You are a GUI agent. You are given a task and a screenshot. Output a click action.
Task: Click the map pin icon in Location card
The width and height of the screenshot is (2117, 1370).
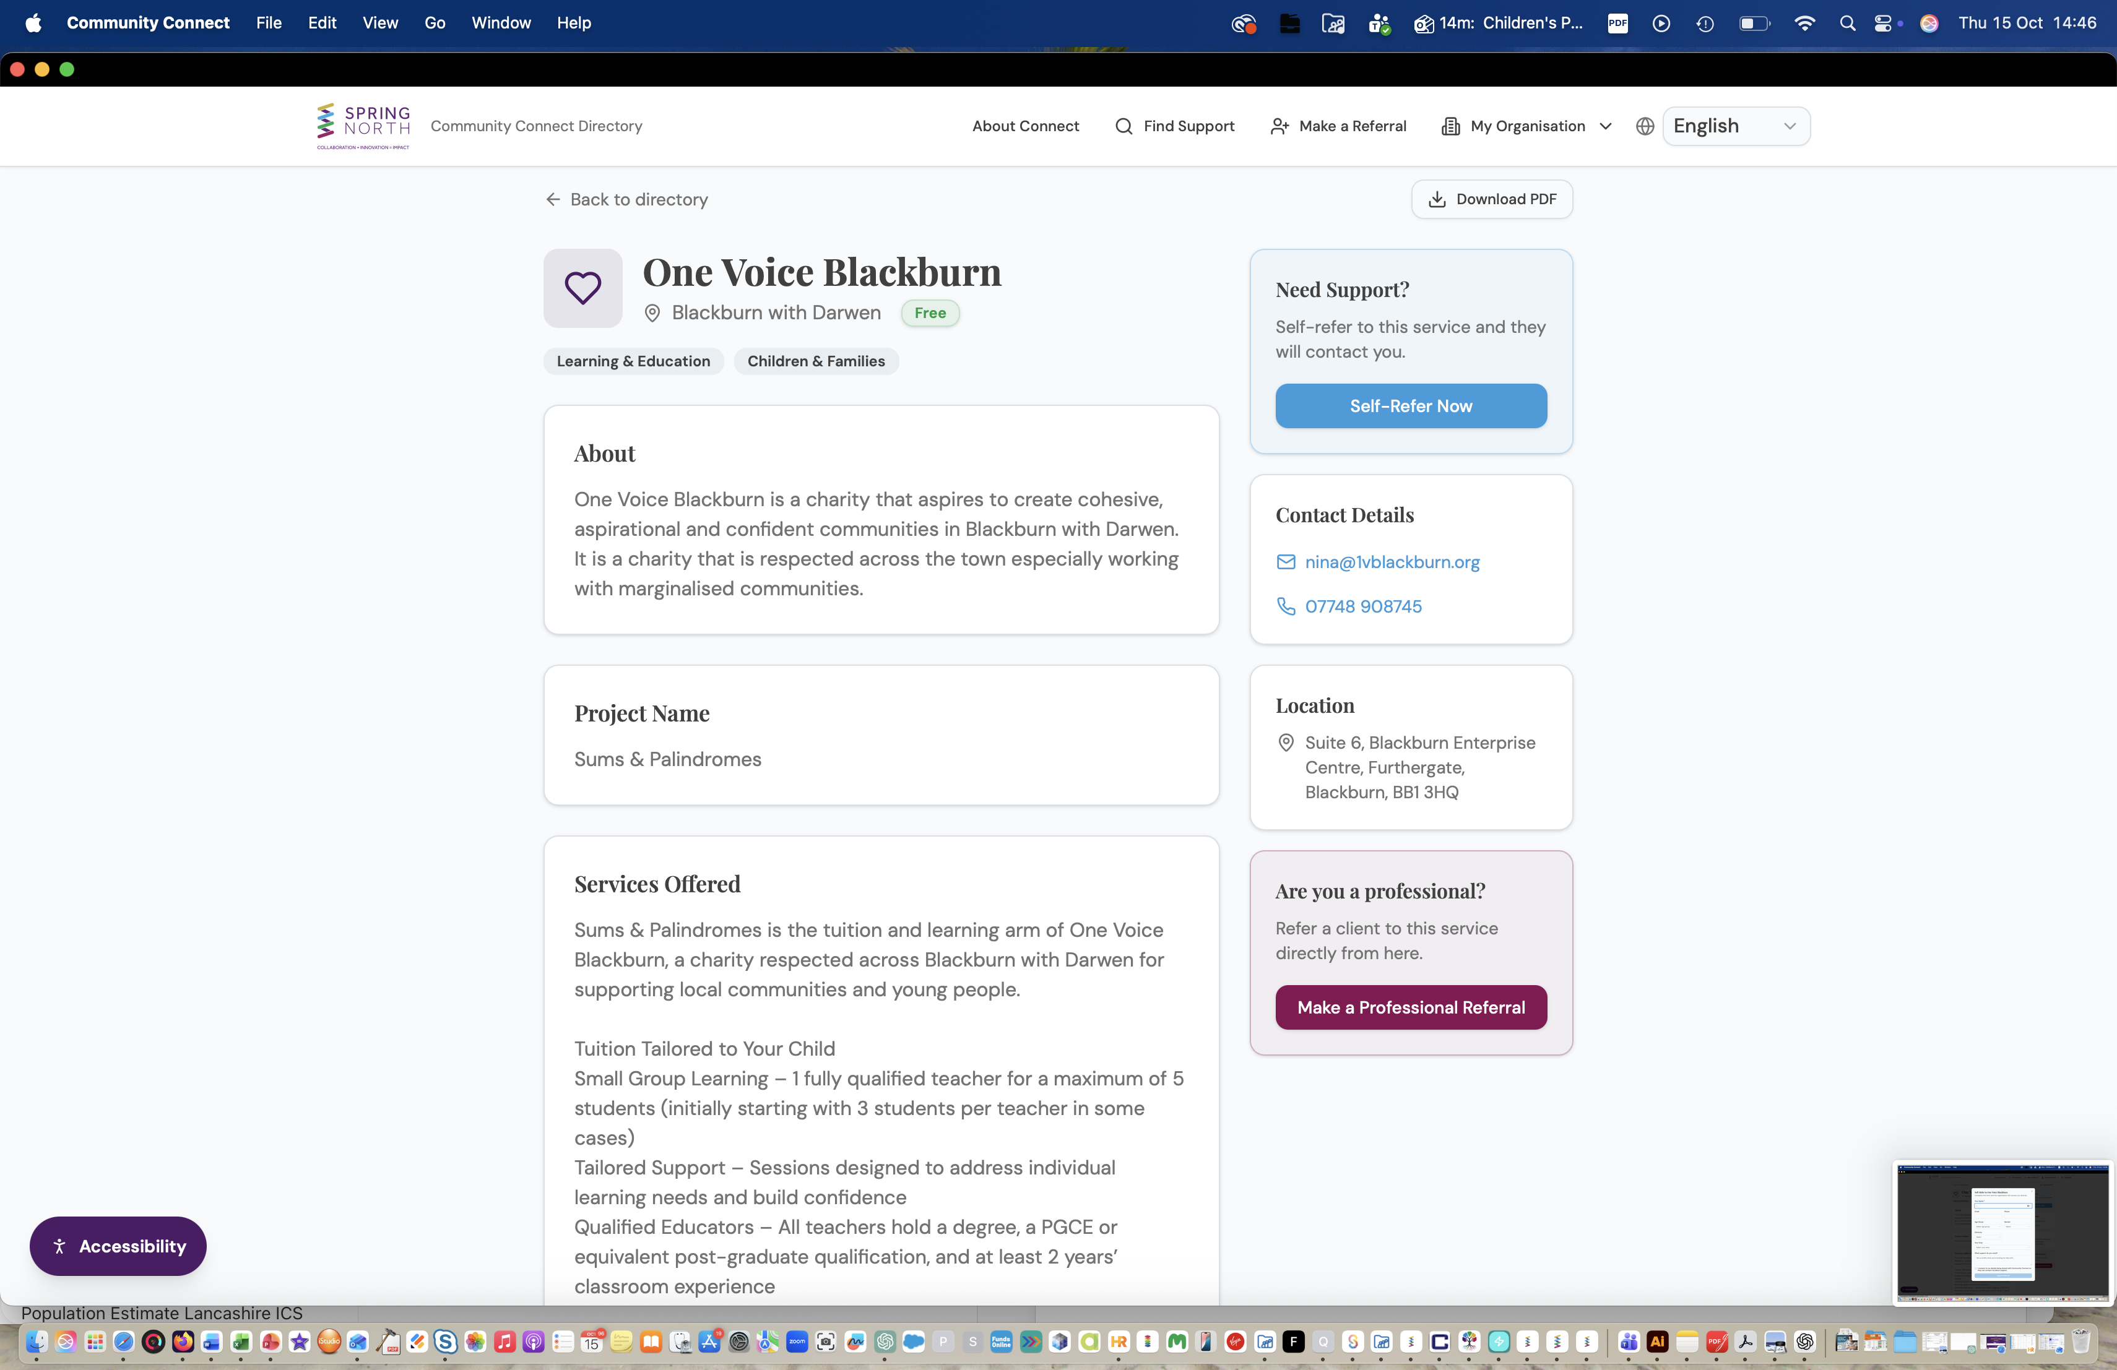coord(1285,743)
